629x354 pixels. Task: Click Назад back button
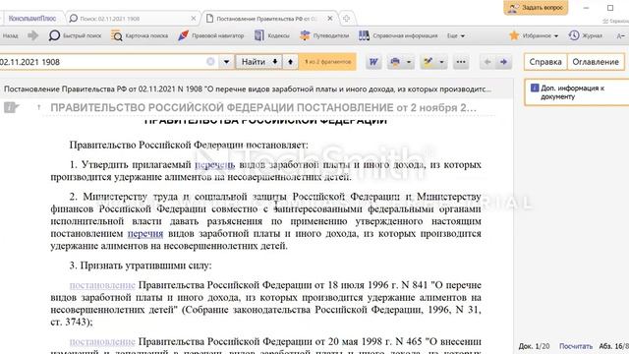tap(11, 35)
